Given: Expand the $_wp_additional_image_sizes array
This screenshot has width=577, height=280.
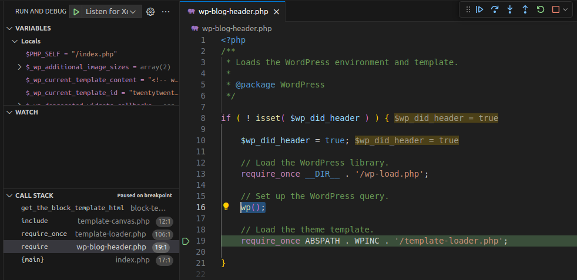Looking at the screenshot, I should pos(21,67).
